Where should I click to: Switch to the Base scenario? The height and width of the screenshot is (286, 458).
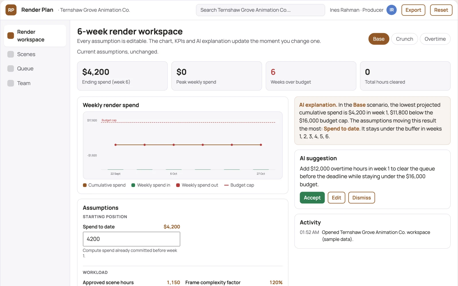pos(378,39)
